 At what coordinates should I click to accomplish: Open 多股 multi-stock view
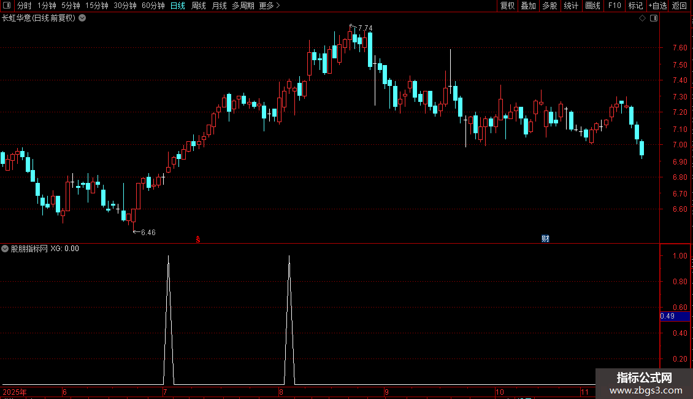coord(550,6)
